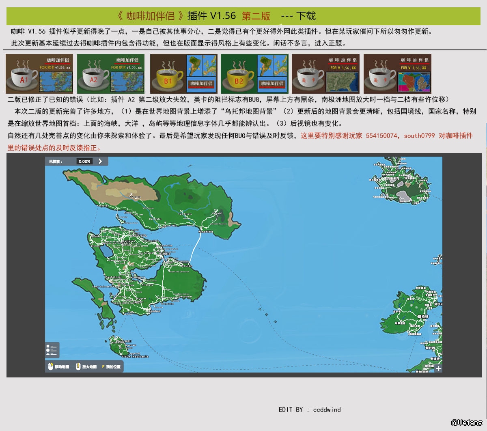Select the yellow B1 cup plugin thumbnail

click(184, 74)
